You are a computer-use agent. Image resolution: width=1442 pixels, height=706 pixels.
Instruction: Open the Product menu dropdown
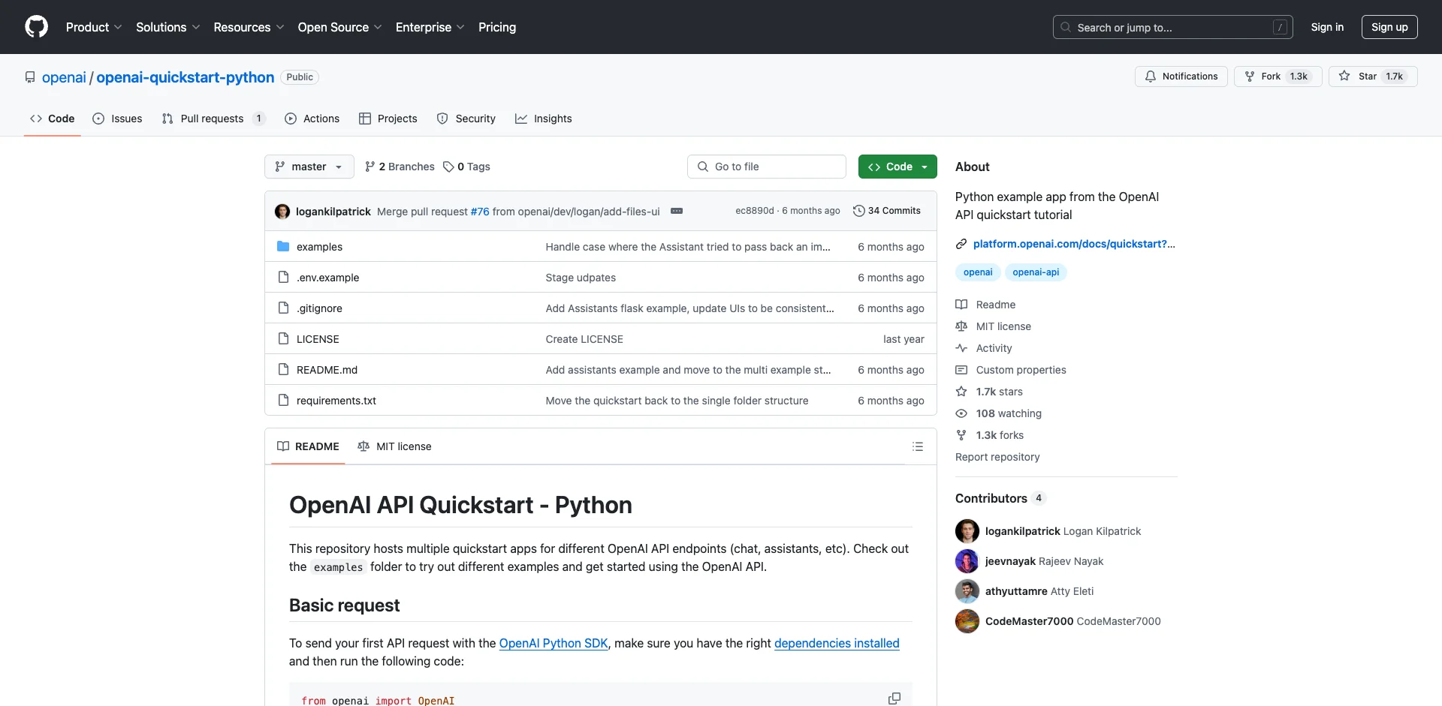click(x=94, y=27)
